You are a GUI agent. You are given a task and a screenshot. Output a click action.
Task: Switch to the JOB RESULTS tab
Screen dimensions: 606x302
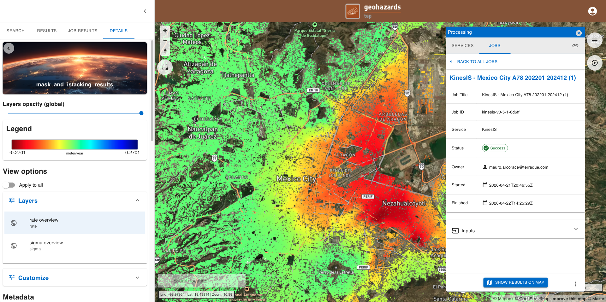pos(83,31)
